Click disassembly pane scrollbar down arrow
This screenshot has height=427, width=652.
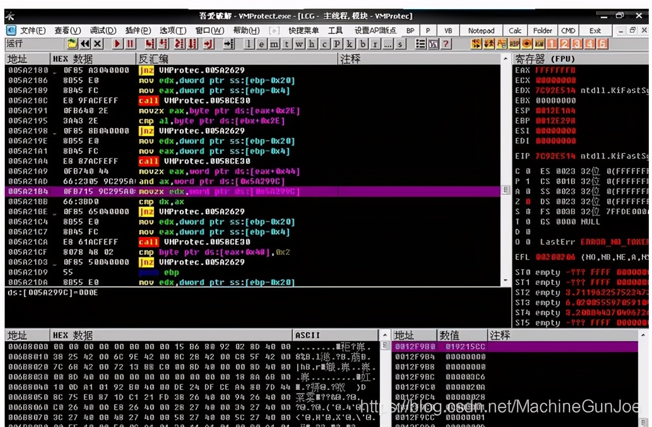point(505,281)
